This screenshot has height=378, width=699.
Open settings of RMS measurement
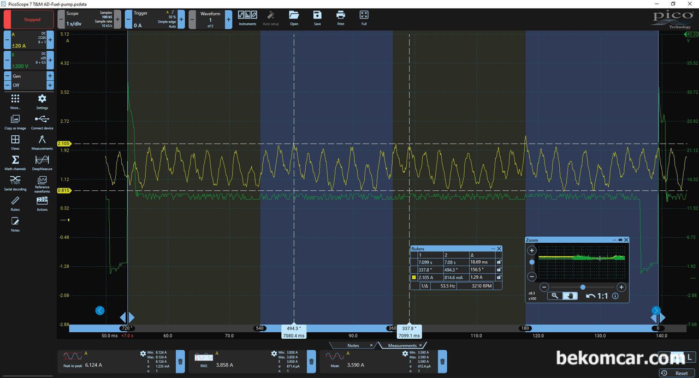click(274, 353)
